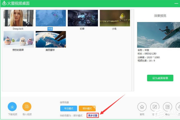Select the 初音 video thumbnail
The image size is (180, 120).
[83, 18]
